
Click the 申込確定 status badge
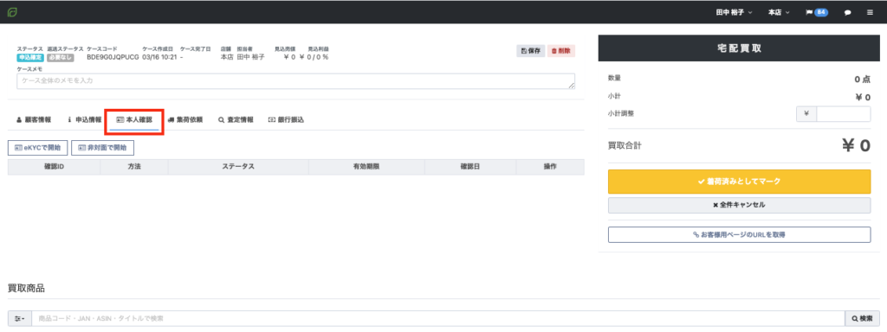coord(30,58)
